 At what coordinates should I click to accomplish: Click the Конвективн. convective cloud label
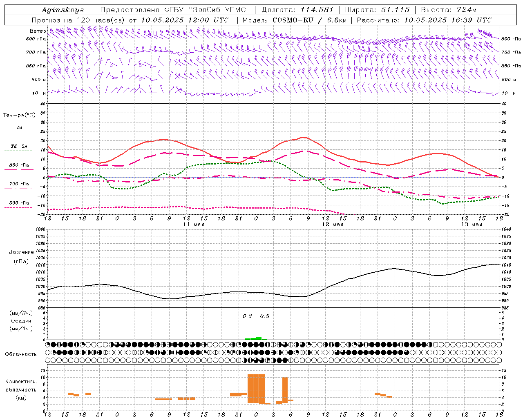[x=21, y=382]
